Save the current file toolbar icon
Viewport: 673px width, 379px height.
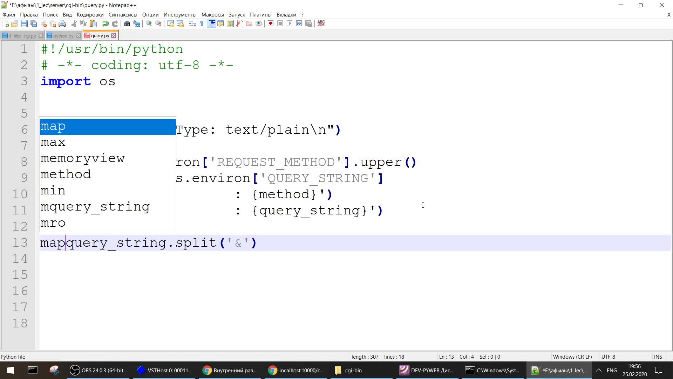[24, 24]
